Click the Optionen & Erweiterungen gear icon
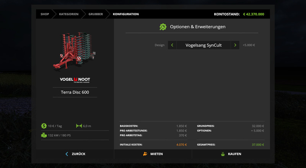 pos(163,27)
